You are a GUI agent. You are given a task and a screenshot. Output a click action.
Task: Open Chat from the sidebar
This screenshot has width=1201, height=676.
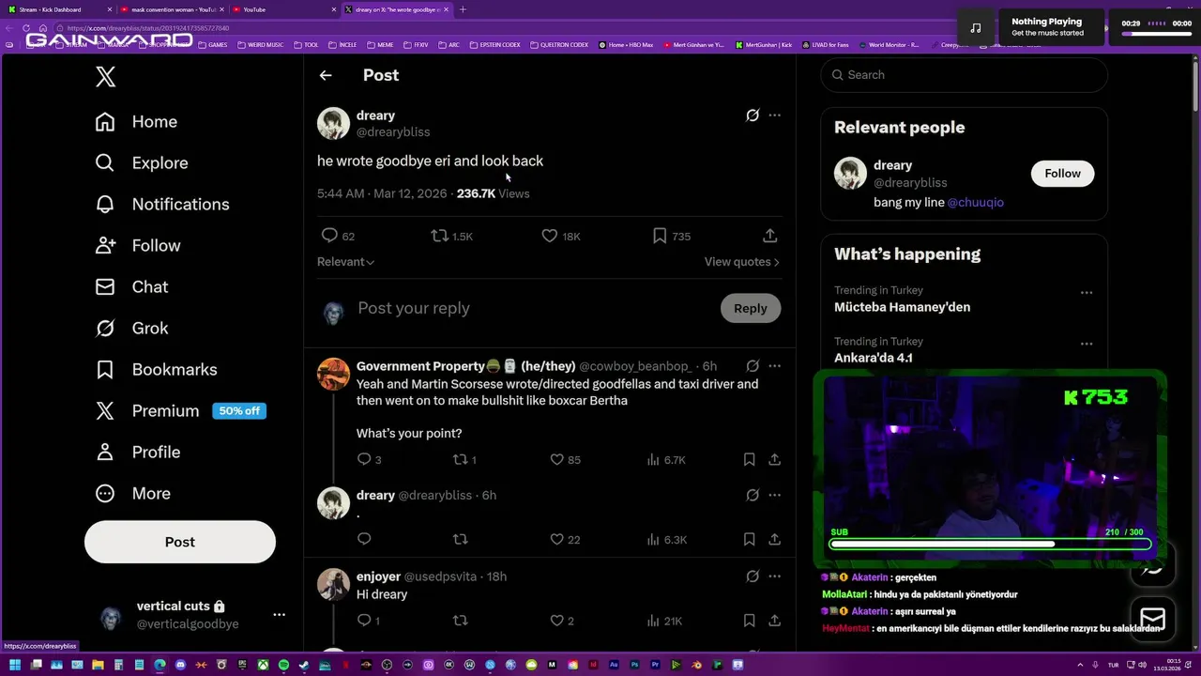[x=131, y=287]
